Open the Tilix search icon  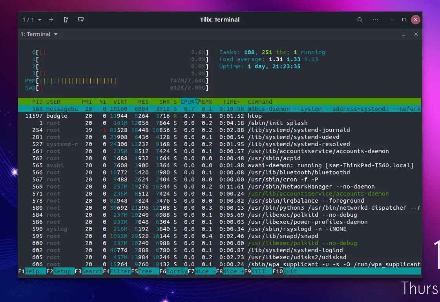[x=360, y=20]
